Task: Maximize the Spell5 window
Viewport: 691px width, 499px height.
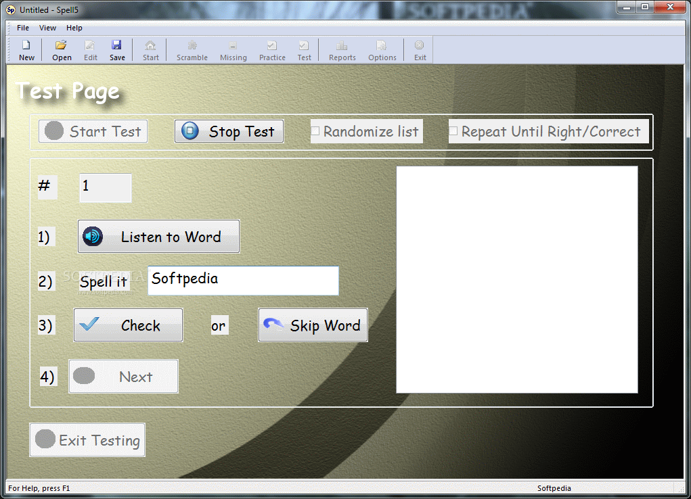Action: point(645,7)
